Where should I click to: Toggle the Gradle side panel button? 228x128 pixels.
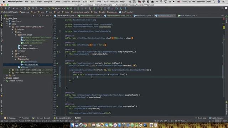227,19
